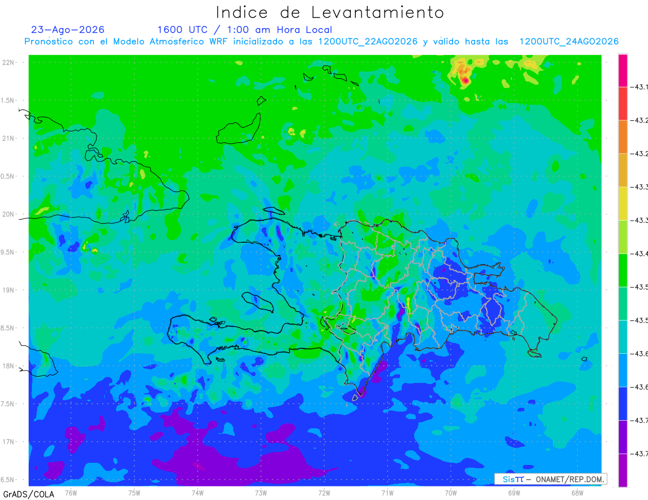Image resolution: width=648 pixels, height=500 pixels.
Task: Click the '18N' latitude label
Action: click(9, 366)
